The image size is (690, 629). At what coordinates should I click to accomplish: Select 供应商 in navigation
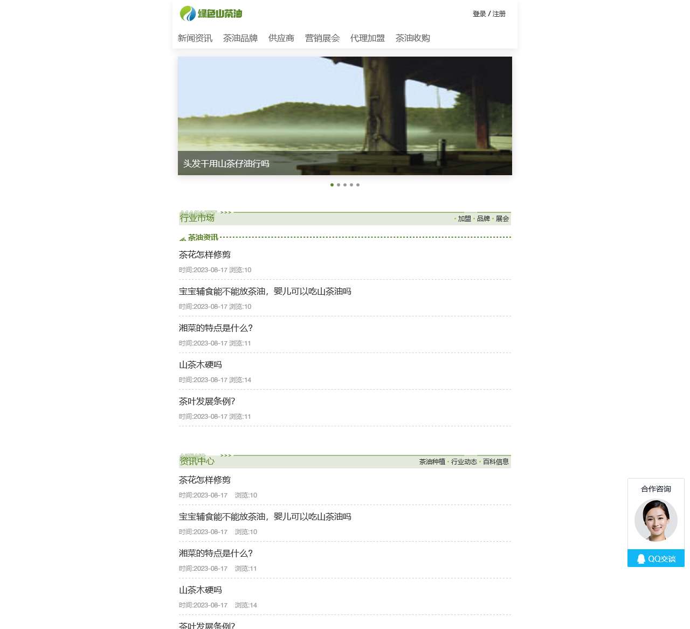pos(281,38)
